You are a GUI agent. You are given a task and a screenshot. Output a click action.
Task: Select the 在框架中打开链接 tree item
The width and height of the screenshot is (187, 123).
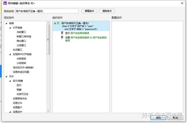click(22, 54)
